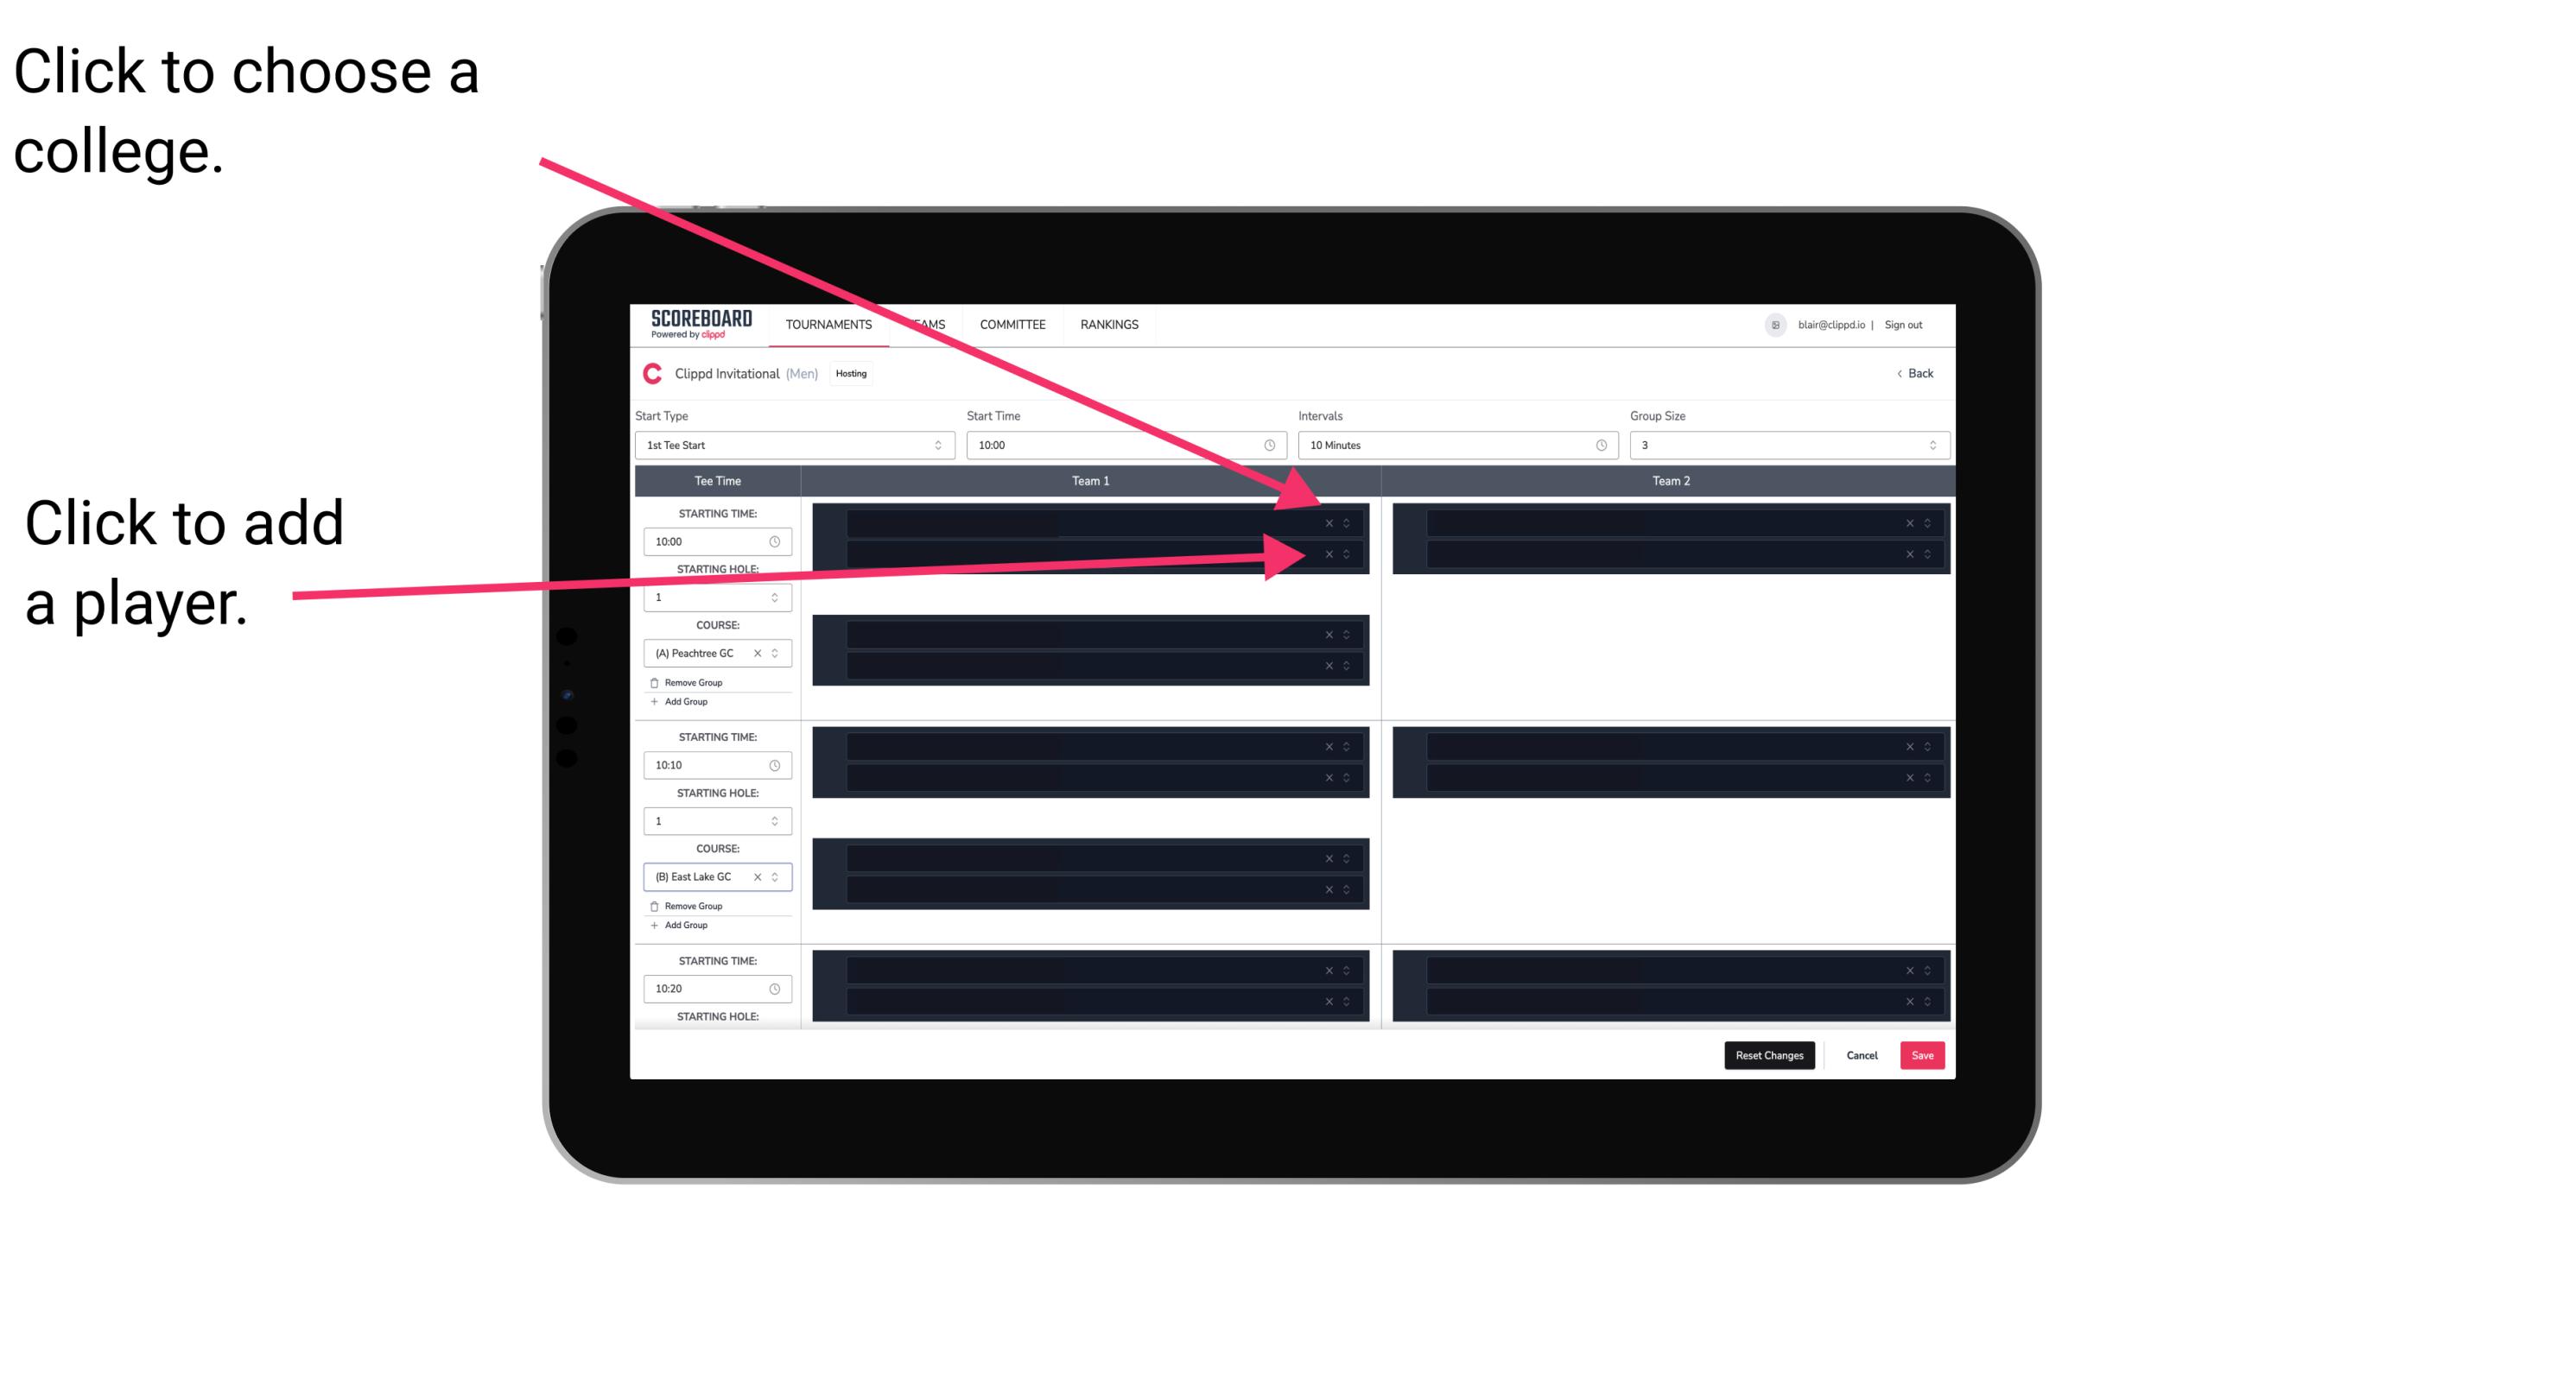Screen dimensions: 2576x1385
Task: Click the Back link top right
Action: click(1916, 372)
